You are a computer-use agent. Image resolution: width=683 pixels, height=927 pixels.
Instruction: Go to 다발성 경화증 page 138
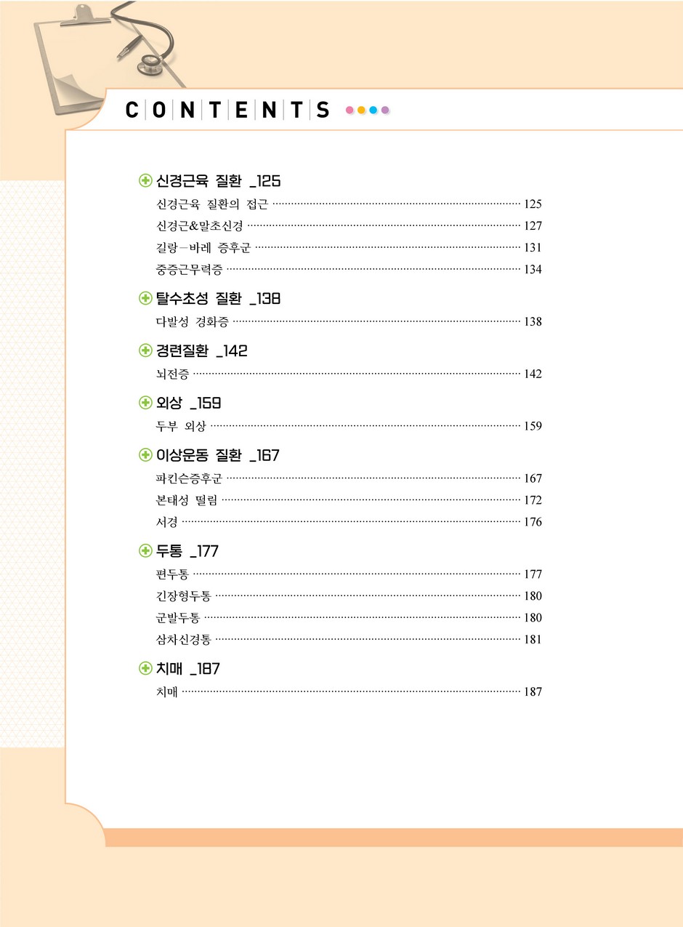pyautogui.click(x=349, y=321)
